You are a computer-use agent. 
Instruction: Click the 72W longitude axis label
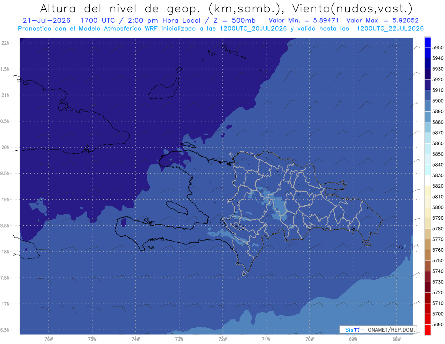point(222,339)
